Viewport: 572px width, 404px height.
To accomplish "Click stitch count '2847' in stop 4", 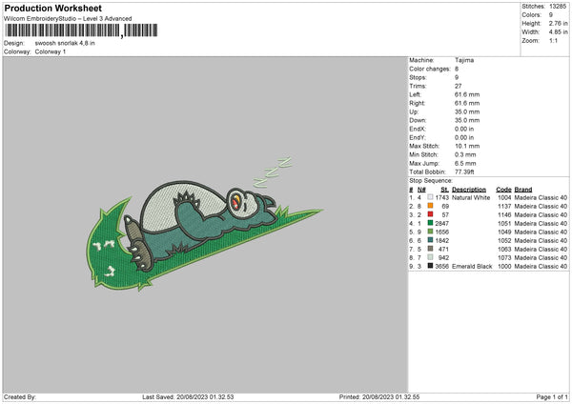I will [x=441, y=224].
